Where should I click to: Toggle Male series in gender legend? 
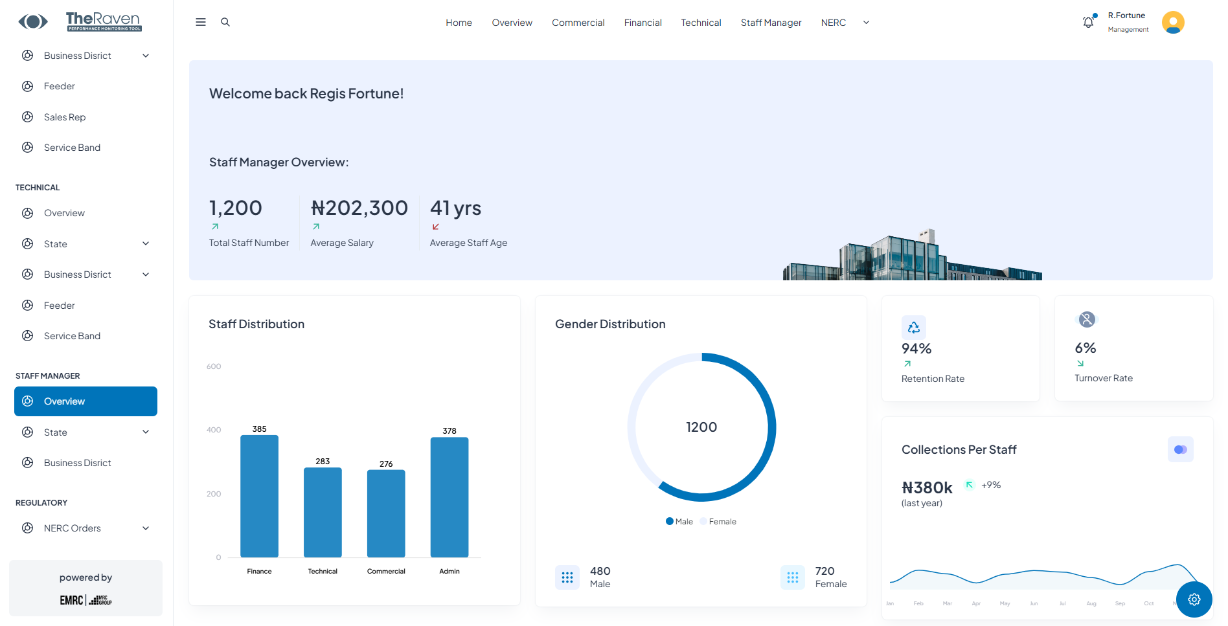click(679, 522)
